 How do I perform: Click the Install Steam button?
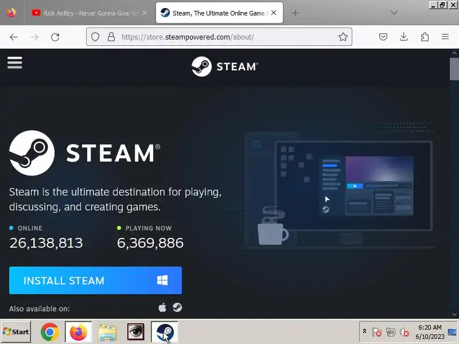click(95, 280)
